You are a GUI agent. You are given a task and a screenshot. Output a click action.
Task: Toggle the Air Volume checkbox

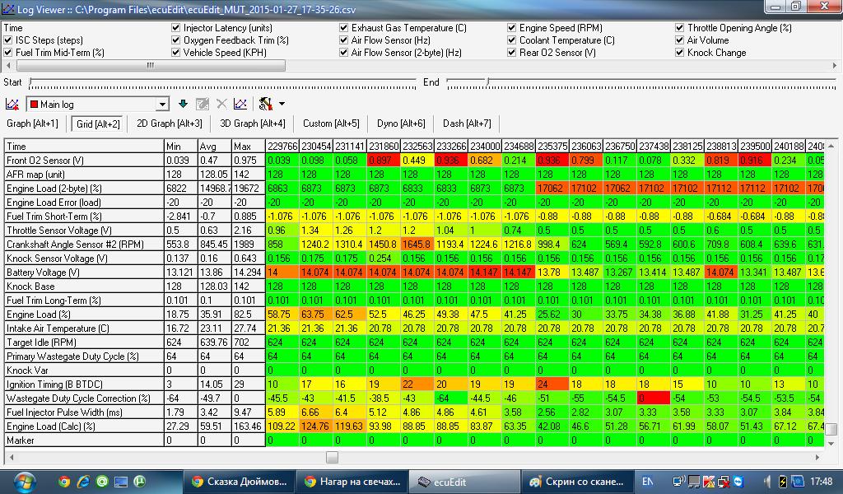[679, 40]
